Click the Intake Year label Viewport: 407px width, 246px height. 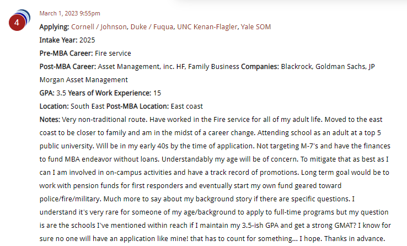point(58,40)
